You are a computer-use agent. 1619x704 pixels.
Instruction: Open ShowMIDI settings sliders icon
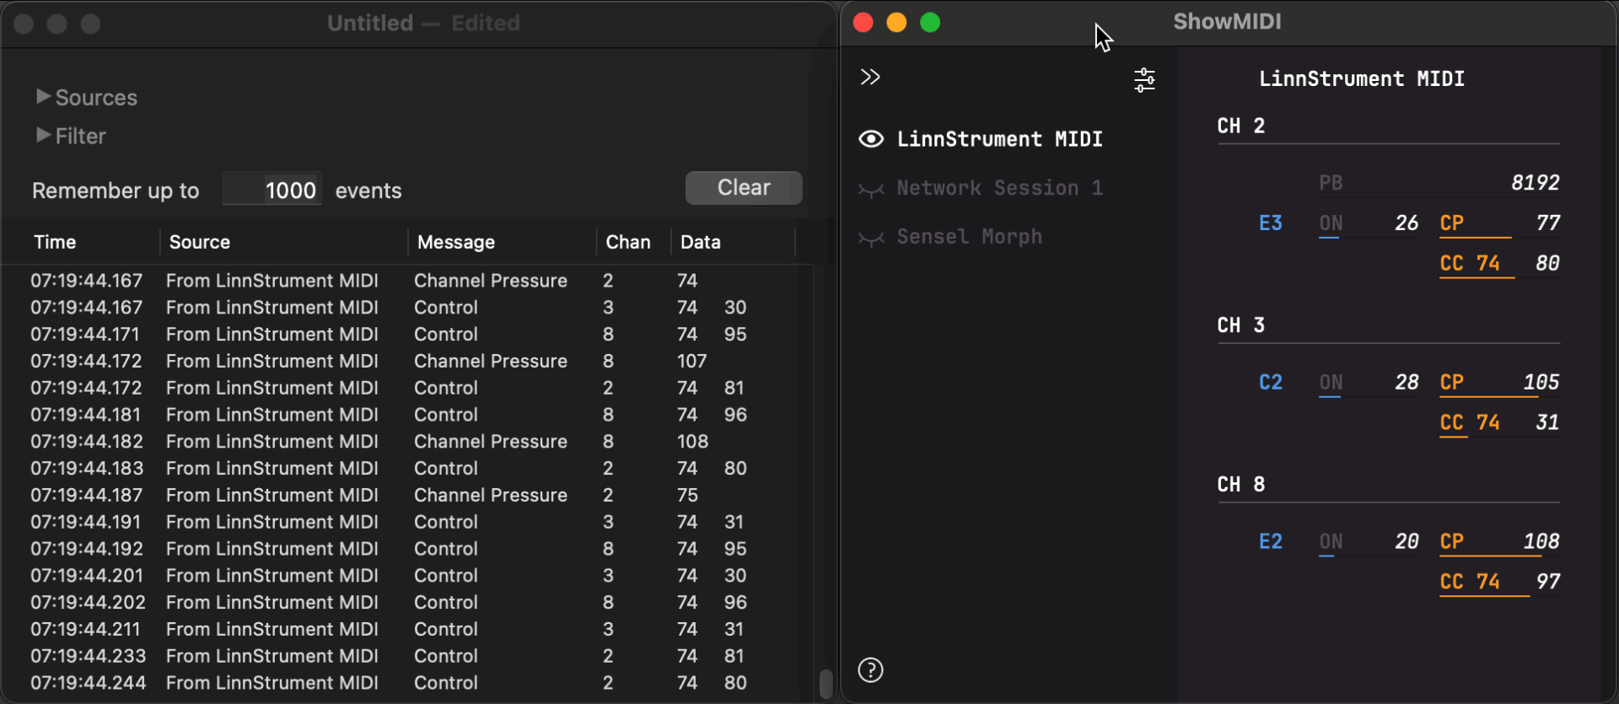point(1144,80)
